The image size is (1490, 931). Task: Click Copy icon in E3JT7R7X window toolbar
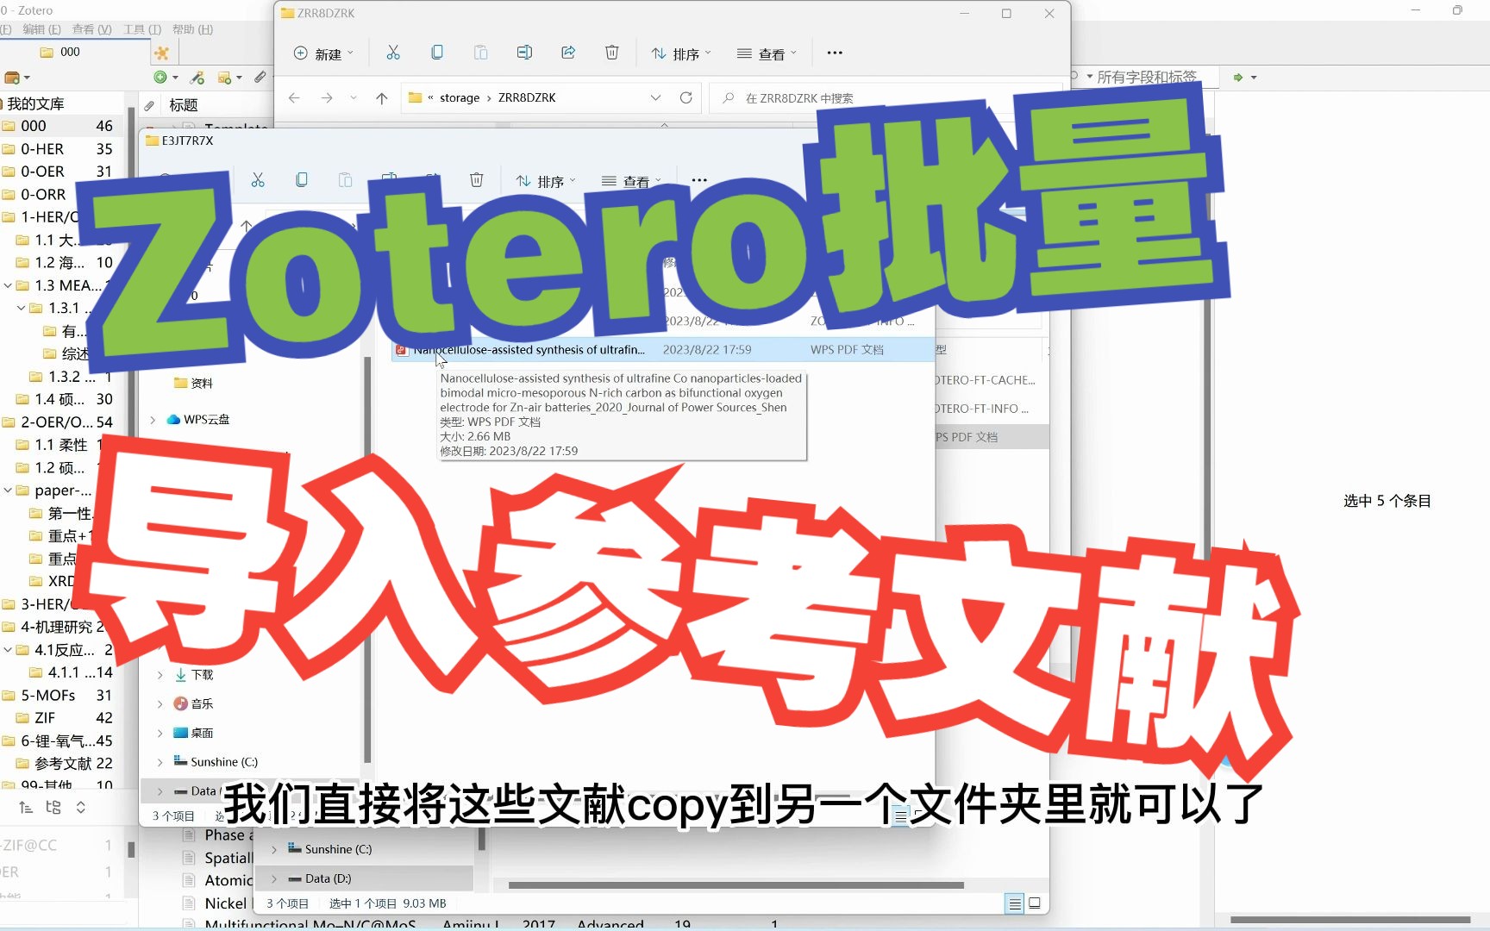coord(302,180)
